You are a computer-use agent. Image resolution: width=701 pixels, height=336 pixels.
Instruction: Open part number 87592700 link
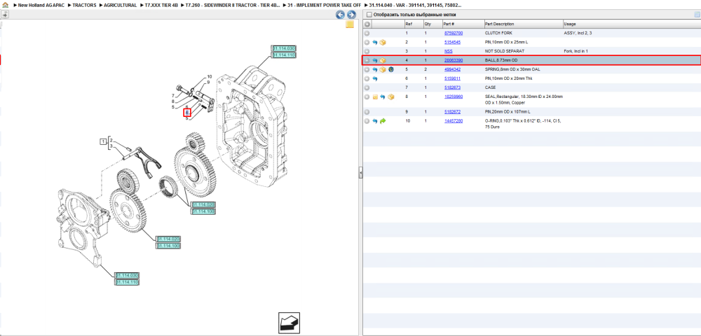[x=454, y=33]
